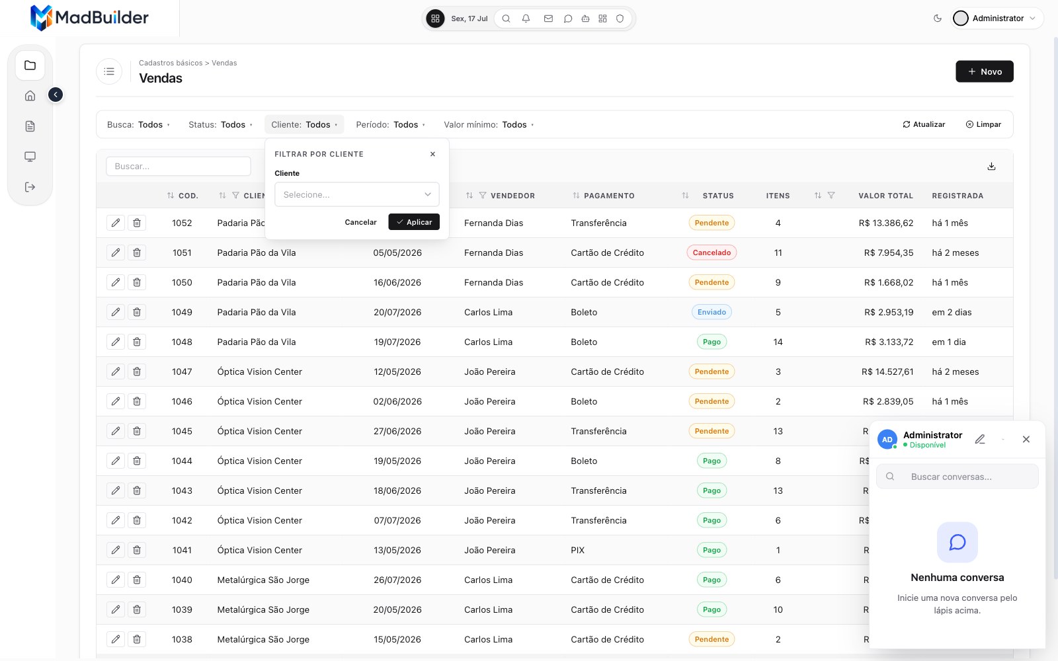1058x661 pixels.
Task: Sort by the COD. column header
Action: pyautogui.click(x=188, y=196)
